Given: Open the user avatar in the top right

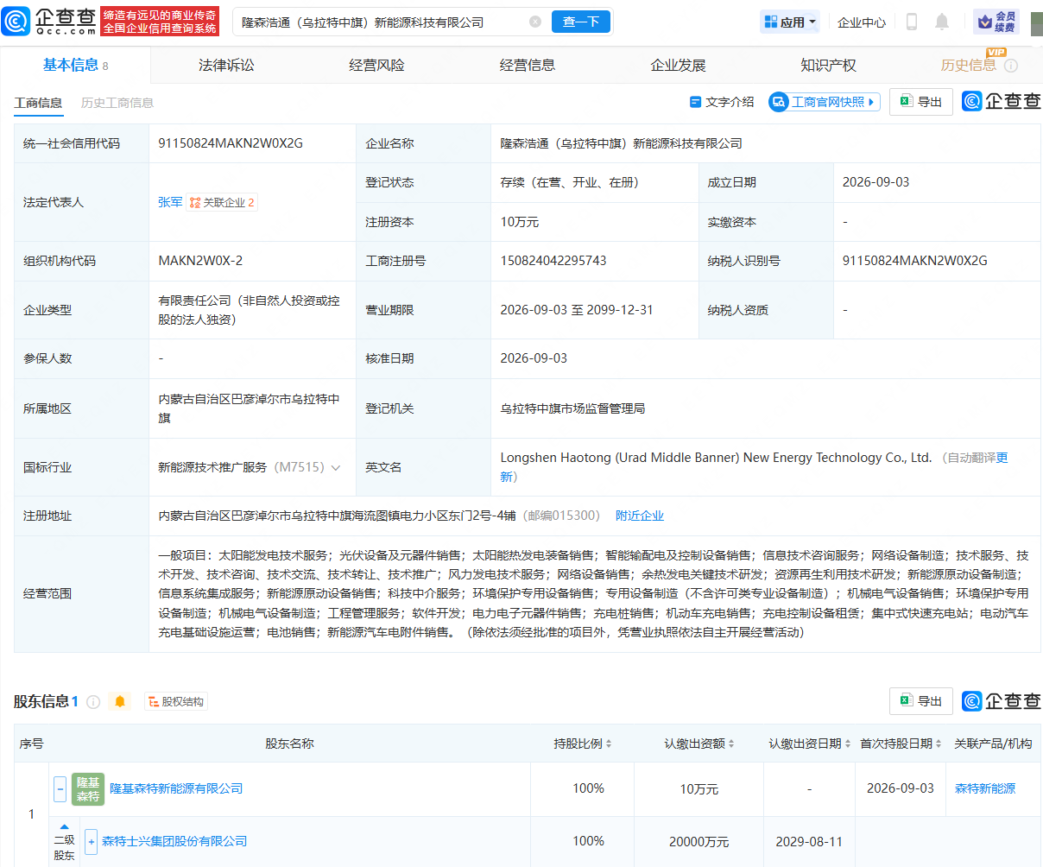Looking at the screenshot, I should click(x=1036, y=22).
